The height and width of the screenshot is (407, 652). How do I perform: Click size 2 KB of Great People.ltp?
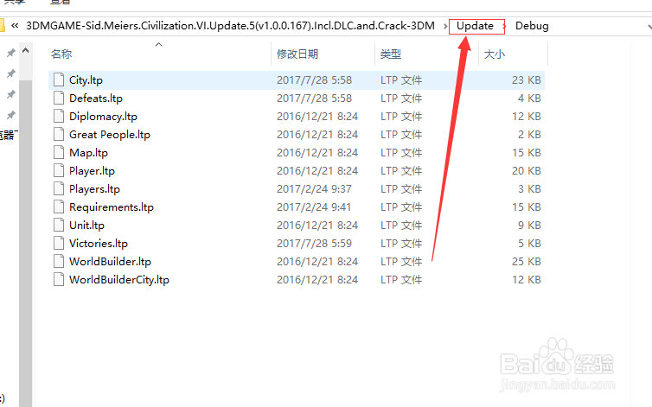(529, 134)
